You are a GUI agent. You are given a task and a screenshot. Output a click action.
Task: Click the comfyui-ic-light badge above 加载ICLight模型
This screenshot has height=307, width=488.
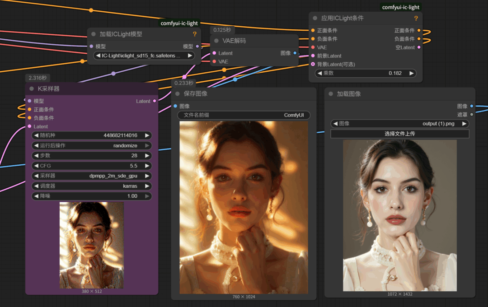tap(179, 23)
